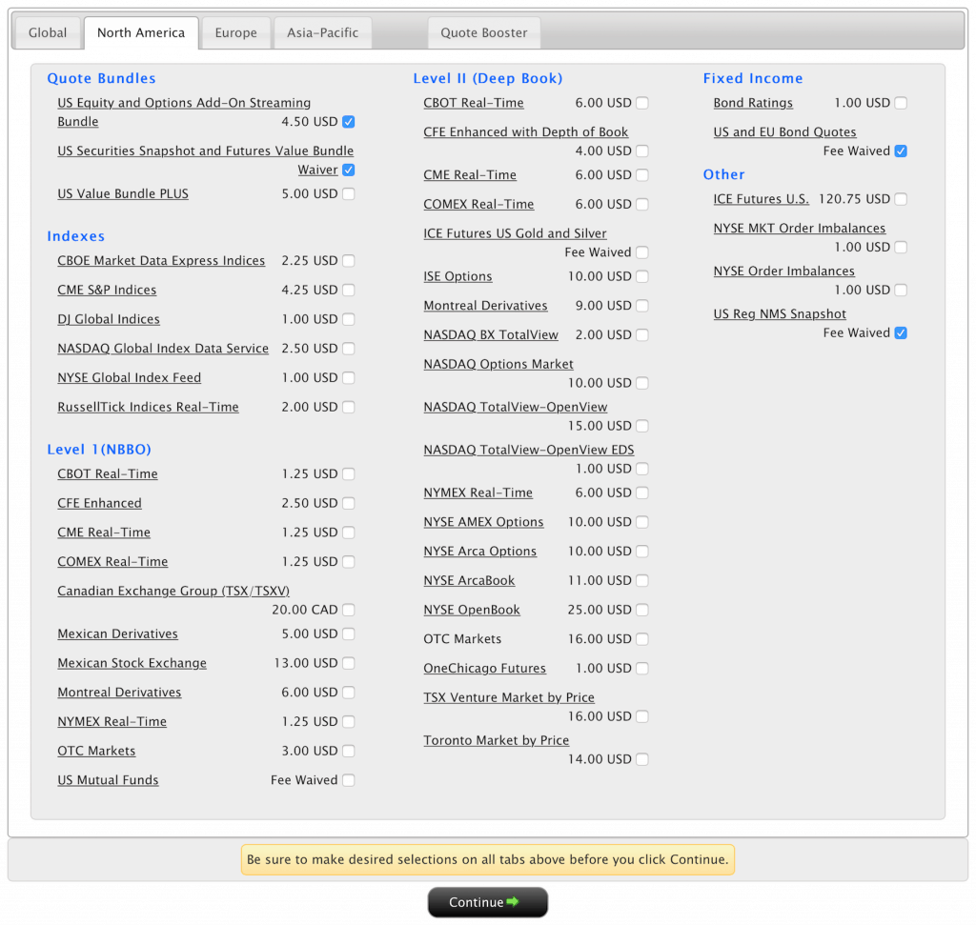Enable Level 1 CBOT Real-Time 1.25 USD checkbox

(349, 474)
